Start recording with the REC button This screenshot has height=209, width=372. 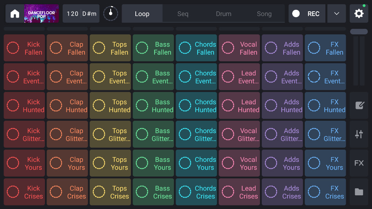[x=307, y=14]
